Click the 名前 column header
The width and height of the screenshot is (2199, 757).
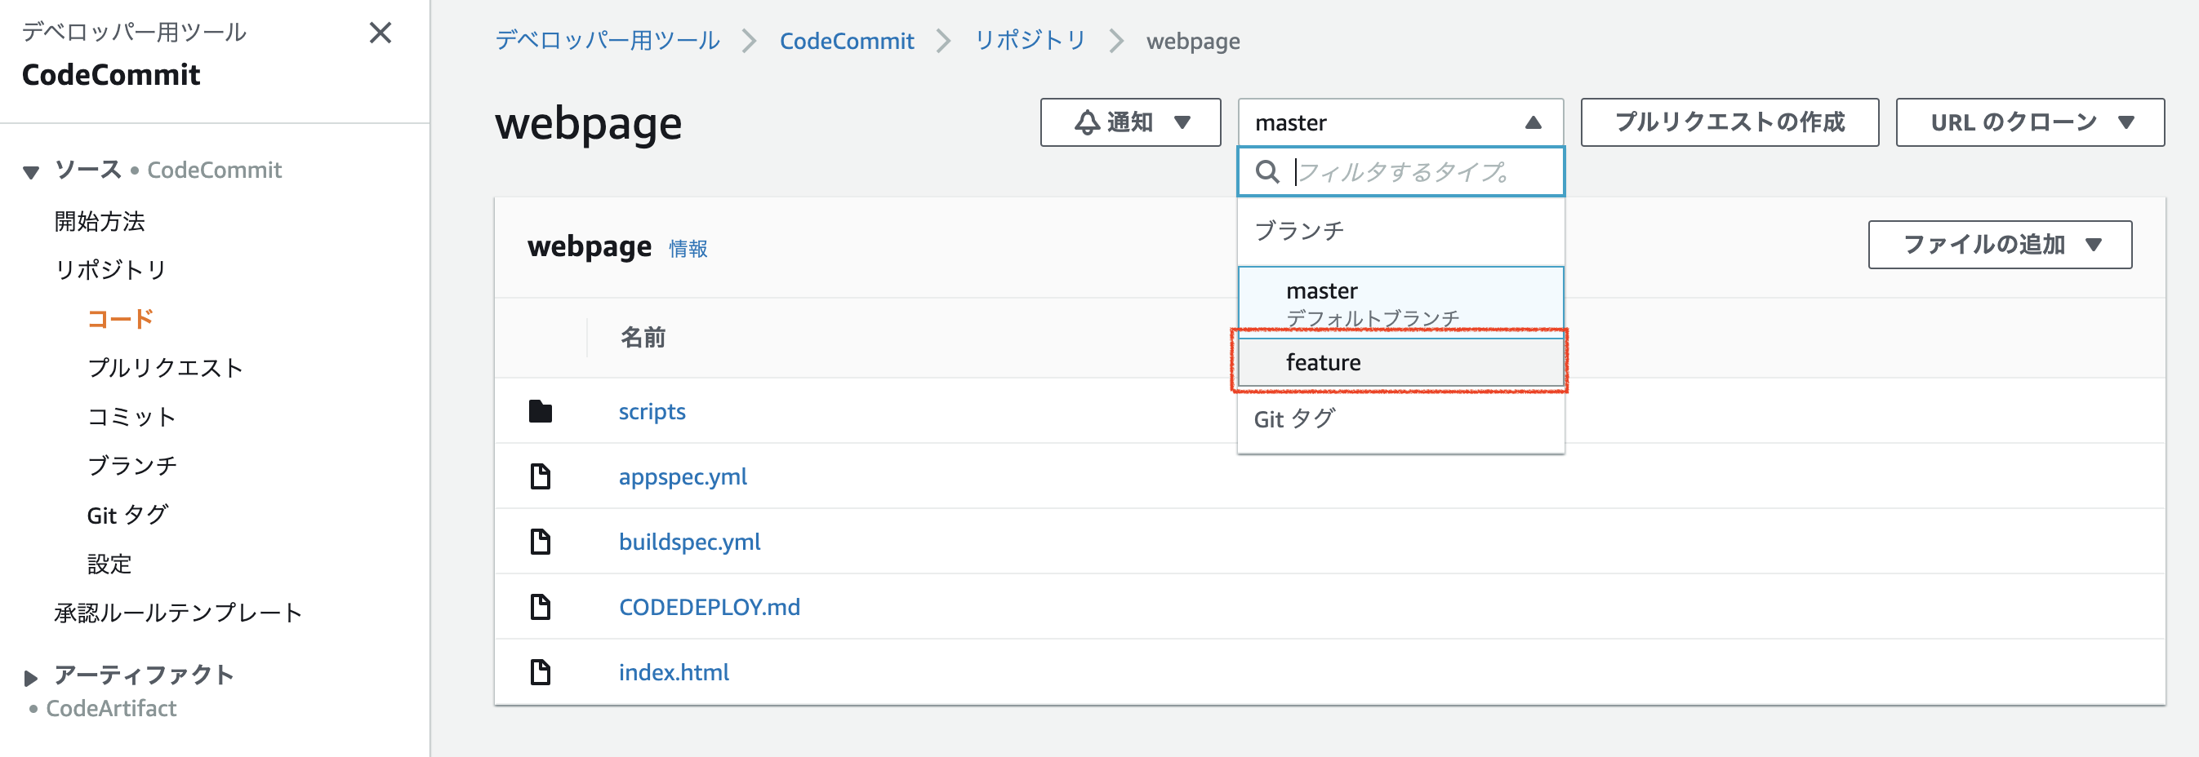click(643, 338)
